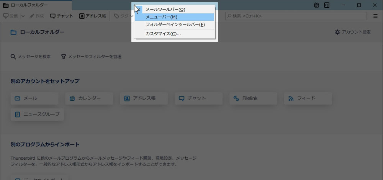This screenshot has width=383, height=180.
Task: Set up a フィード account
Action: click(308, 98)
